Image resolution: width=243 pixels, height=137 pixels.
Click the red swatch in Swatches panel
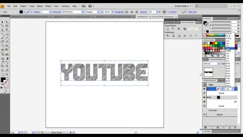pos(213,43)
